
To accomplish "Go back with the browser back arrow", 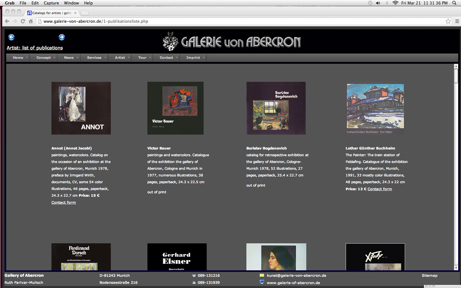I will click(x=7, y=21).
